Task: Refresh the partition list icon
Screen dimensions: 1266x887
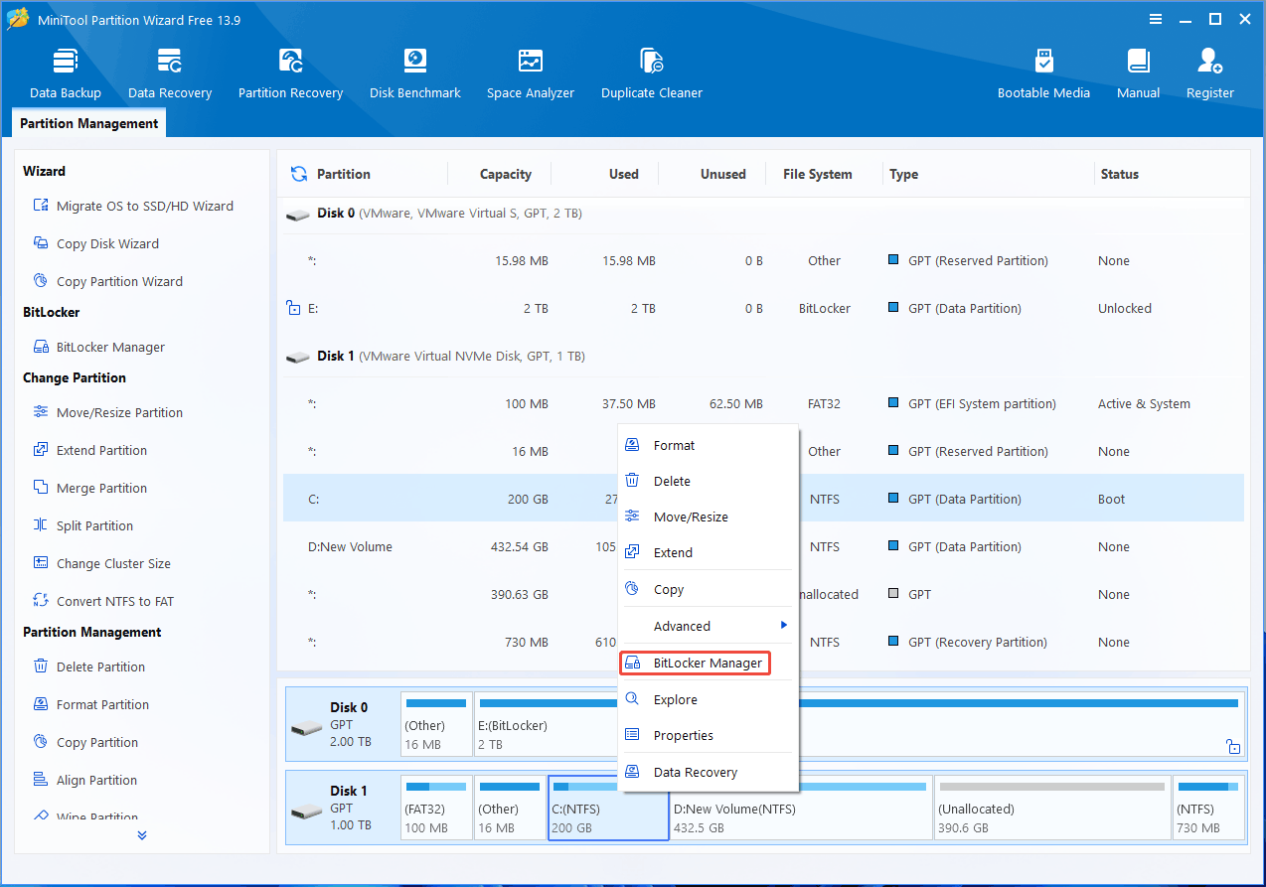Action: pos(298,174)
